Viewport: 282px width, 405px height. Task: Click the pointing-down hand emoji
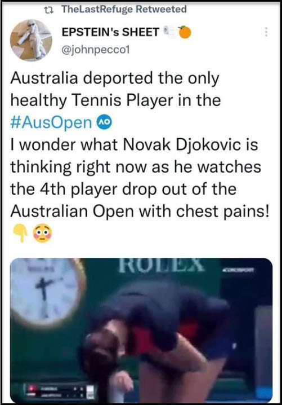click(20, 233)
